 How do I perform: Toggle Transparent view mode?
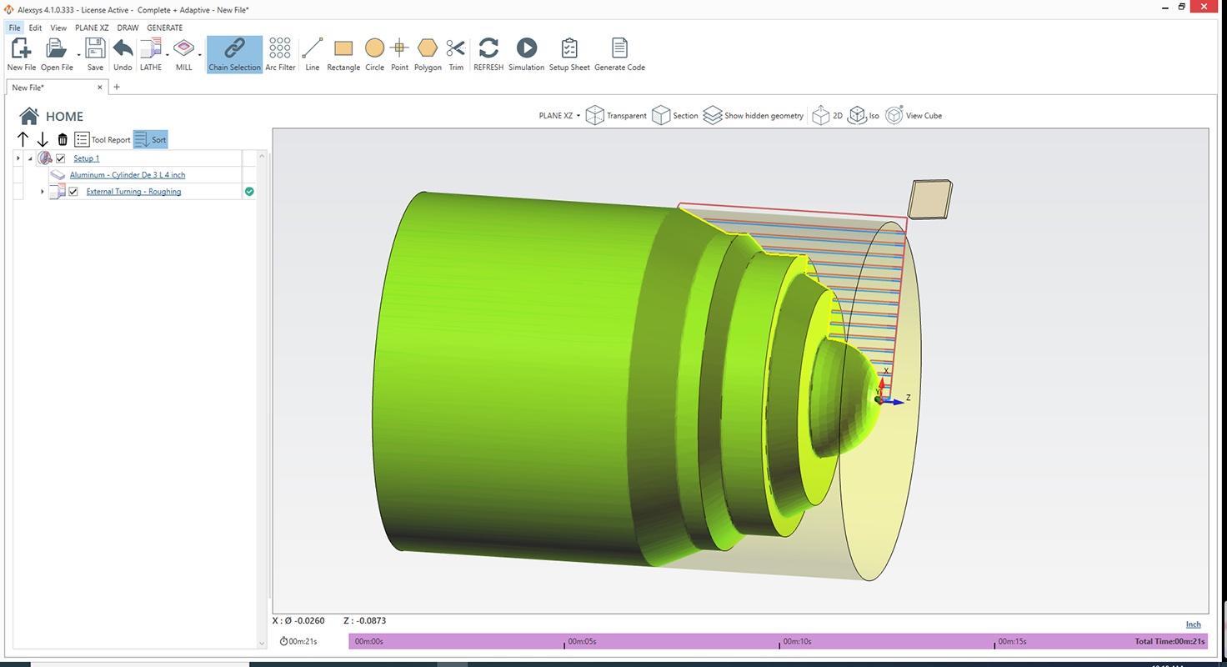coord(616,116)
